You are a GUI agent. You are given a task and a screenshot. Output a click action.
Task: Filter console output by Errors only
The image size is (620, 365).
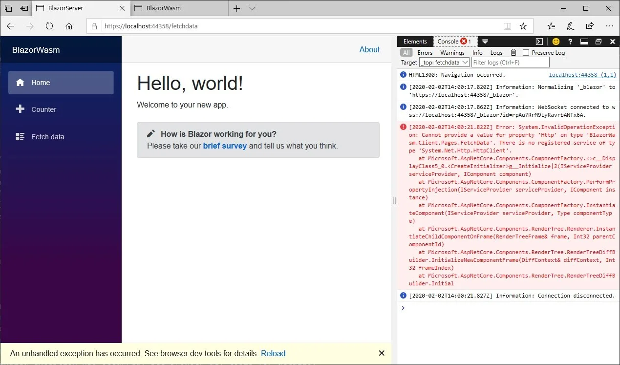[x=425, y=52]
